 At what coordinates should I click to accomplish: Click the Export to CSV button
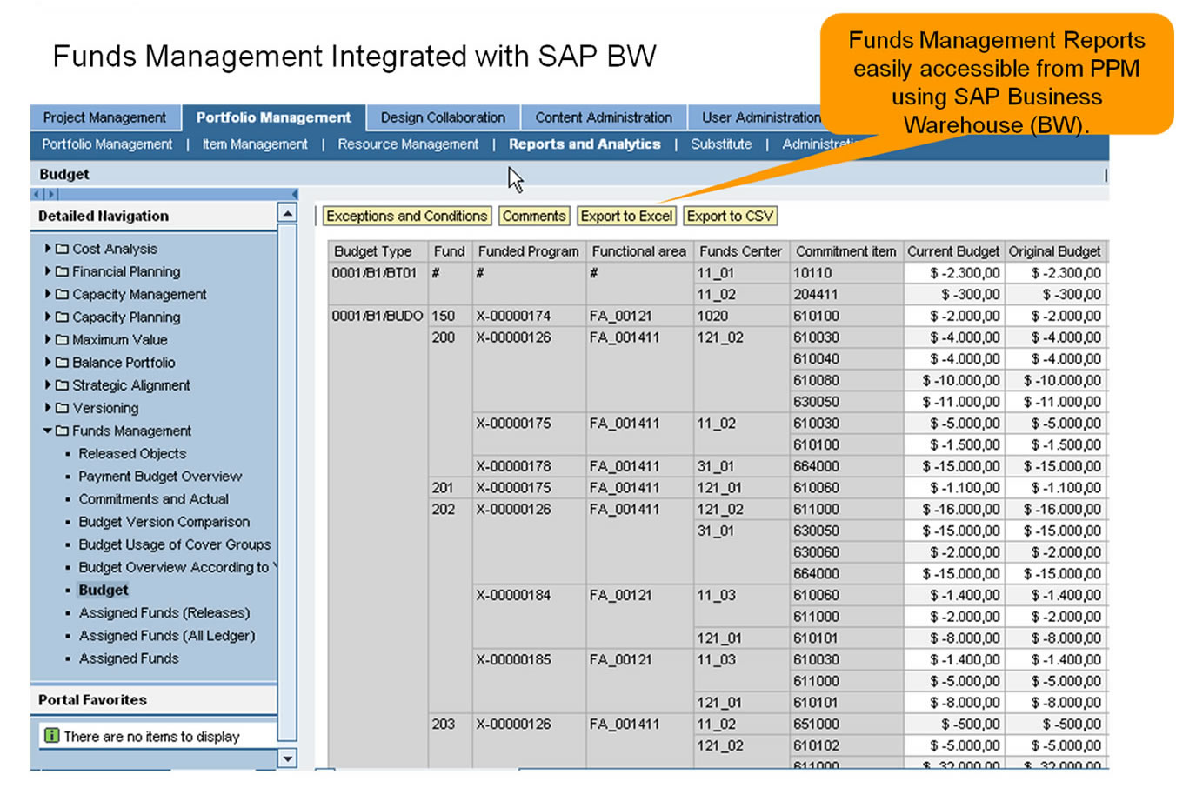[x=729, y=216]
